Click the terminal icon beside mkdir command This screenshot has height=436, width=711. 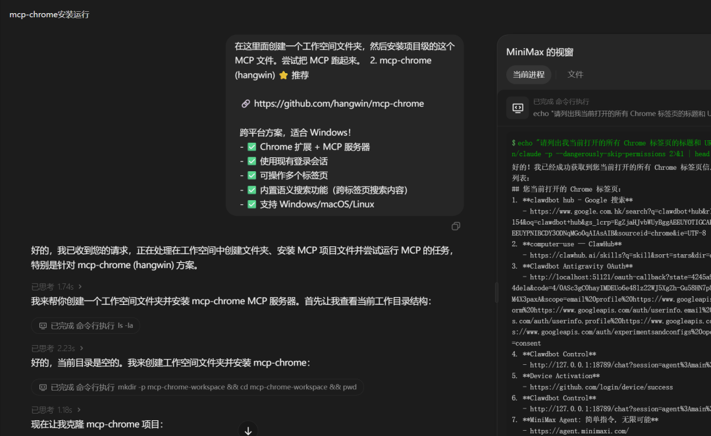click(x=43, y=387)
